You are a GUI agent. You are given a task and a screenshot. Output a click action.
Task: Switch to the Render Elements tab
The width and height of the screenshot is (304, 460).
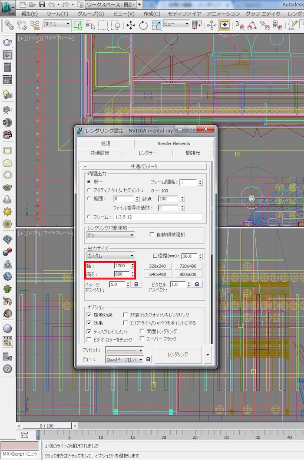point(174,143)
